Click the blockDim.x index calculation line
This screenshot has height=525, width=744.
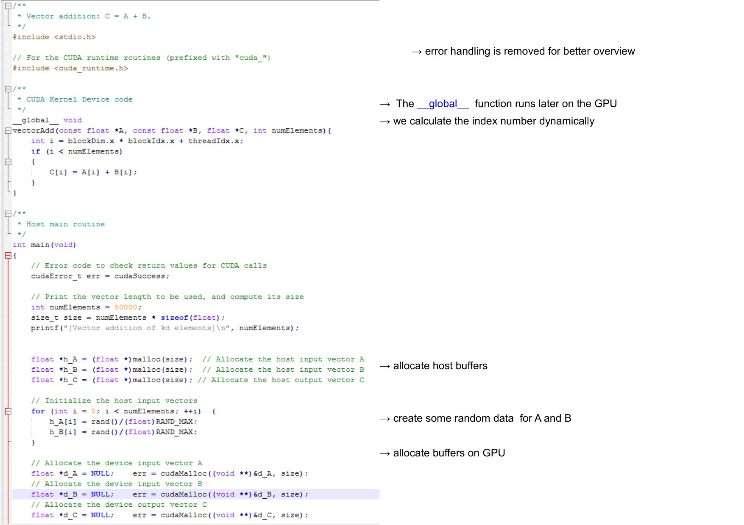[x=137, y=141]
